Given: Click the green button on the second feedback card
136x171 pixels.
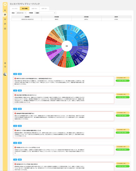Looking at the screenshot, I should (123, 97).
